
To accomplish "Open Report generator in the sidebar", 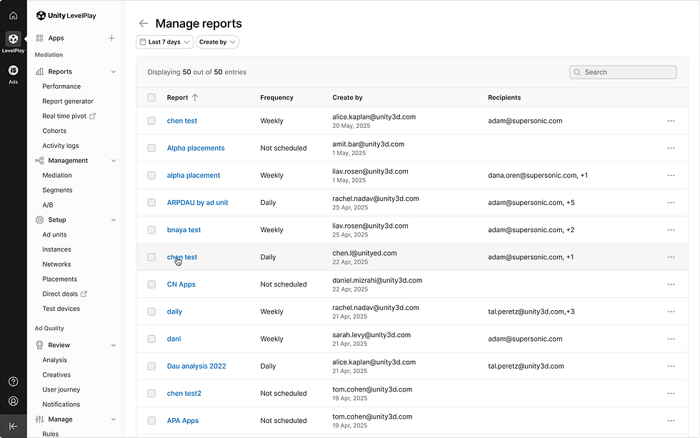I will (x=68, y=101).
